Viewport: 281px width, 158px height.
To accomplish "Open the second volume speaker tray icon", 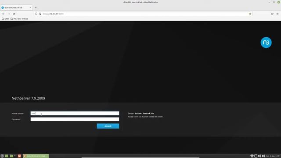I will [x=263, y=156].
